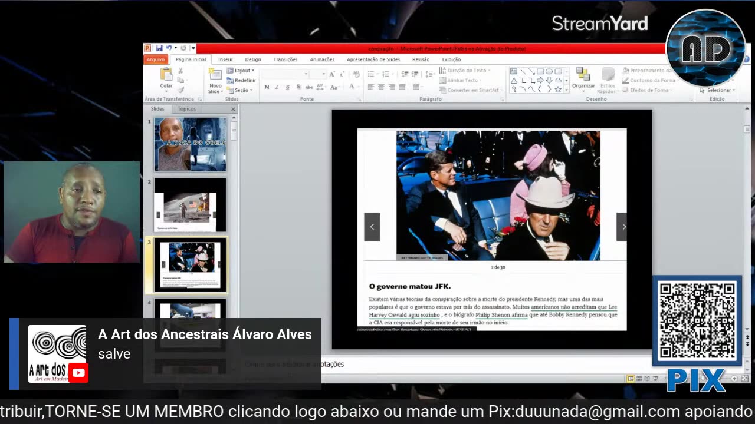Select slide 2 moon landing thumbnail

click(191, 206)
